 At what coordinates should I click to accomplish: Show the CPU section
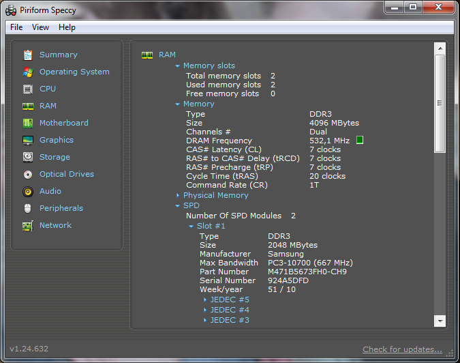(x=48, y=89)
